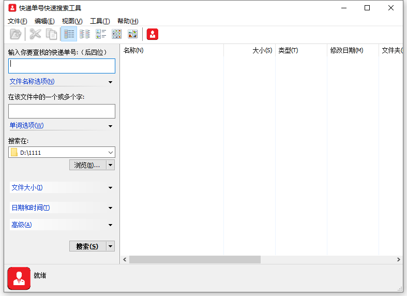Focus the tracking number input field
The width and height of the screenshot is (407, 296).
(x=62, y=66)
